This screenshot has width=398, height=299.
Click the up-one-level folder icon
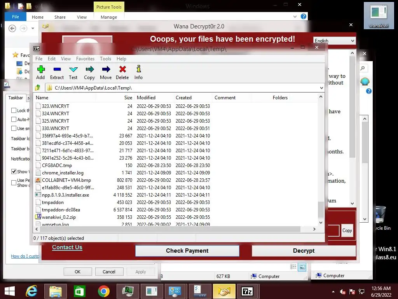pyautogui.click(x=38, y=88)
